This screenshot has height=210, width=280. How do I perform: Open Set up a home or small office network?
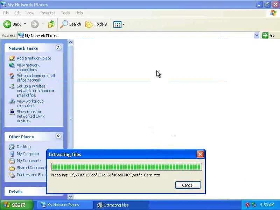pyautogui.click(x=36, y=78)
